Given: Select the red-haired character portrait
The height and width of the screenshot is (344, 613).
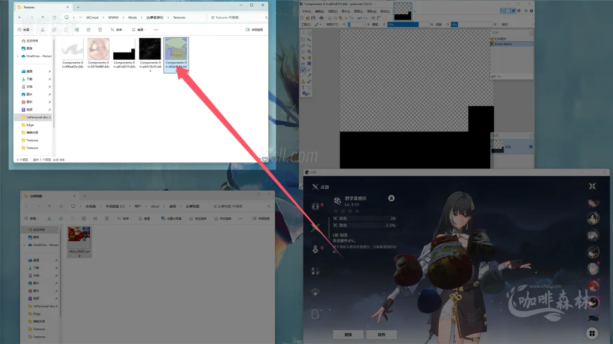Looking at the screenshot, I should pos(593,285).
